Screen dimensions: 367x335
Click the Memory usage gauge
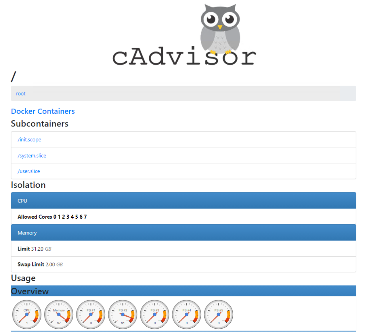[59, 315]
